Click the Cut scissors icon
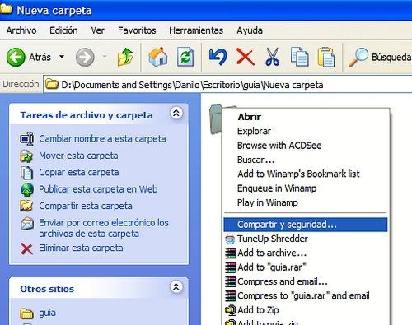Image resolution: width=412 pixels, height=325 pixels. tap(272, 57)
